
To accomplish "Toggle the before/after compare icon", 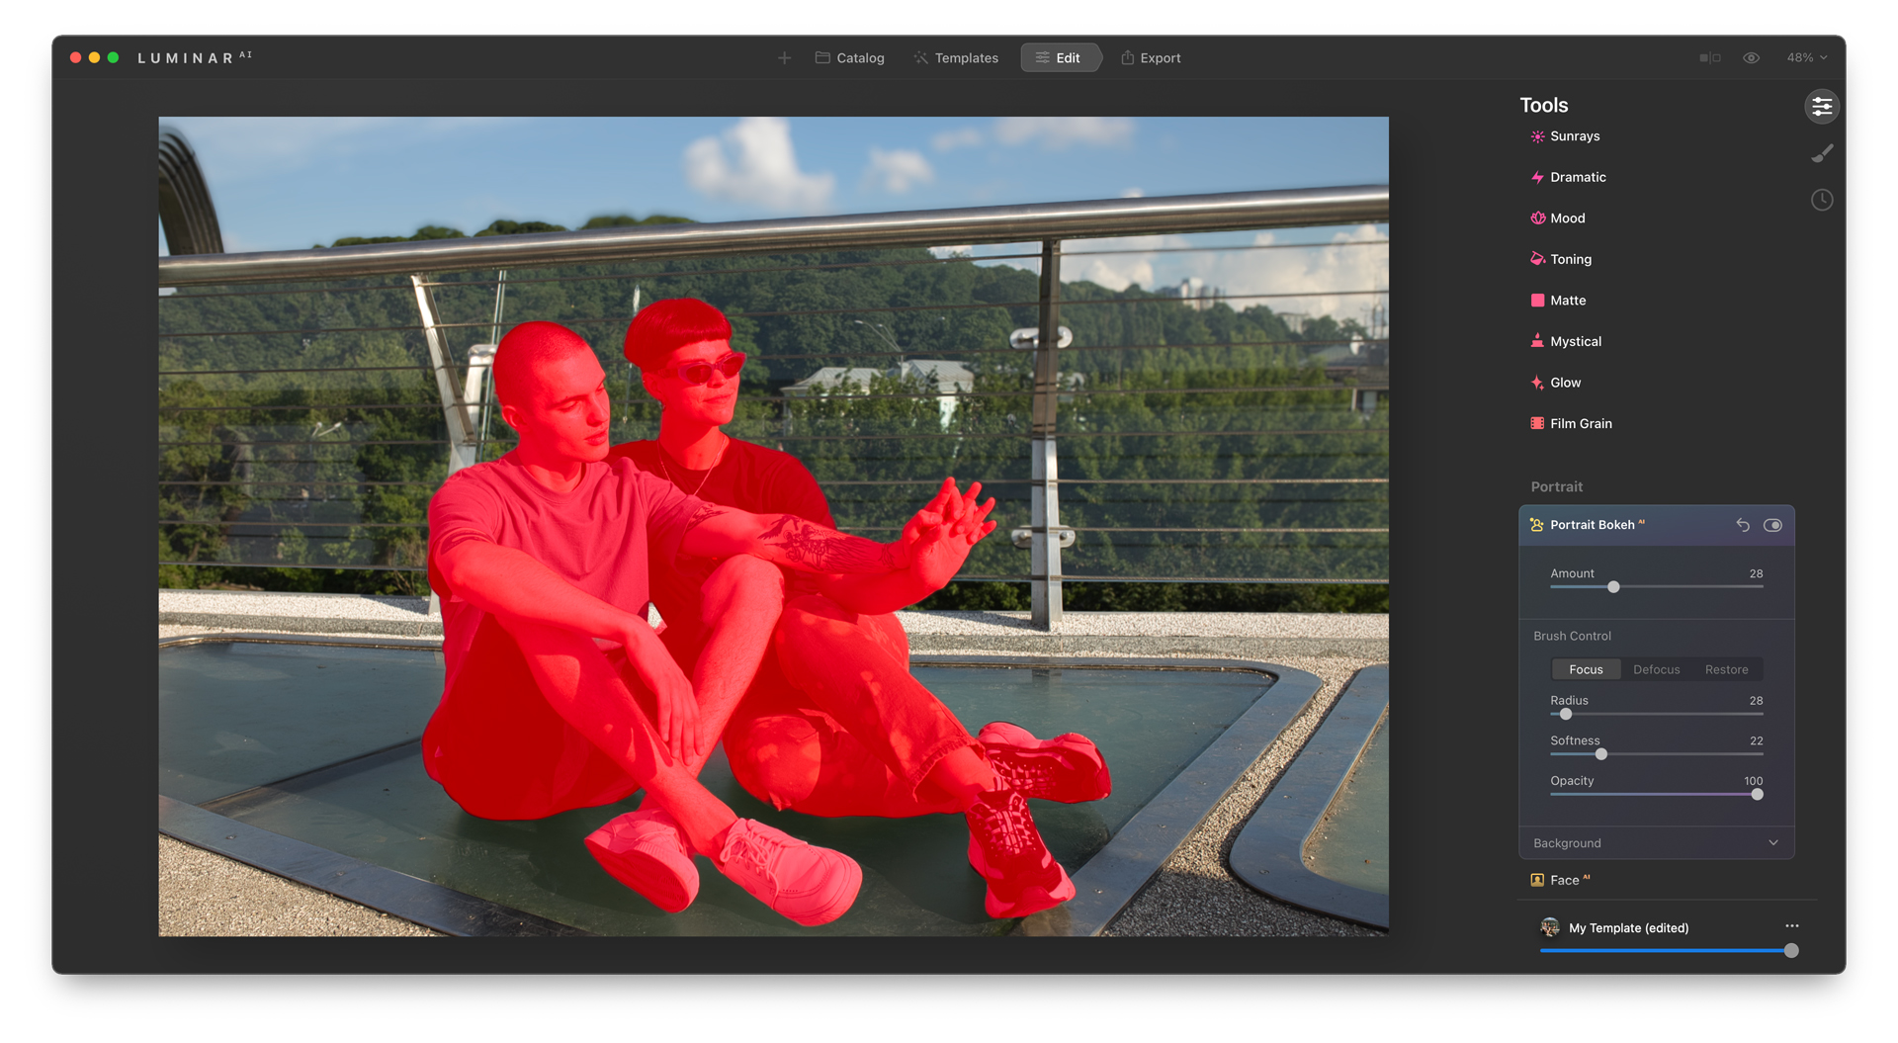I will point(1710,58).
